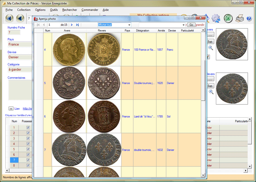Click the Go button in Aperçu photo
This screenshot has width=256, height=182.
[191, 25]
